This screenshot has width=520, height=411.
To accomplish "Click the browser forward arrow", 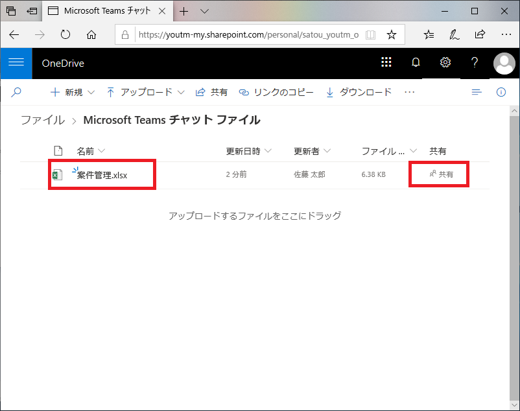I will [40, 34].
